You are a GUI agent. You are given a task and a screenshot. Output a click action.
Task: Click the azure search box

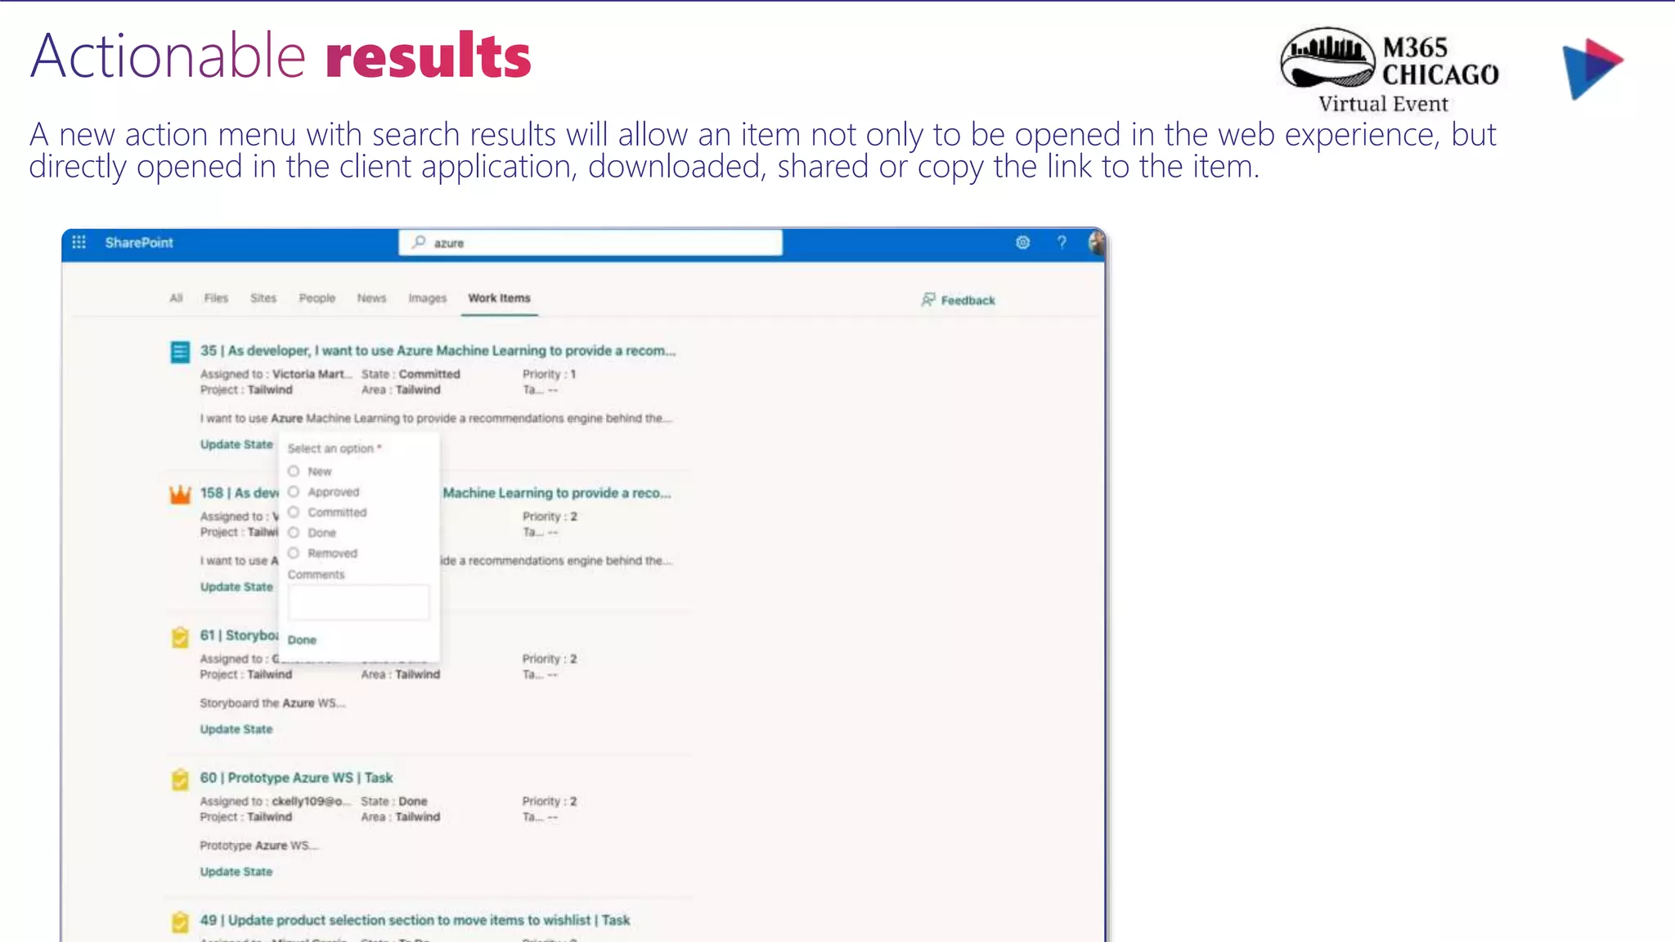click(x=591, y=242)
